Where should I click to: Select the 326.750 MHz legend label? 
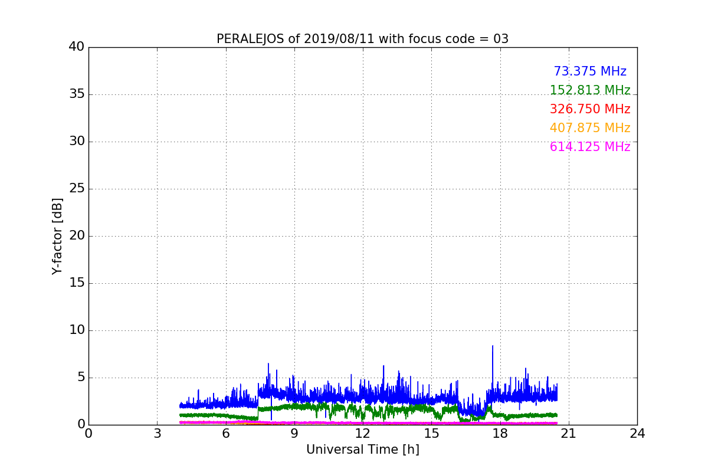pos(590,109)
